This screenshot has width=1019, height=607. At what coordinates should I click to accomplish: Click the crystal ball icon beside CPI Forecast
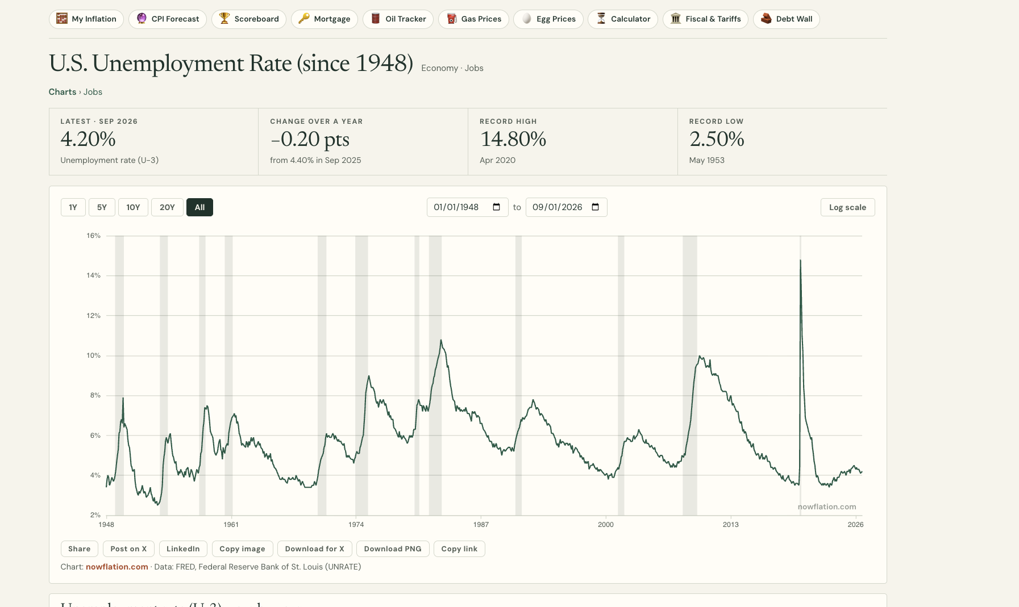[x=142, y=19]
